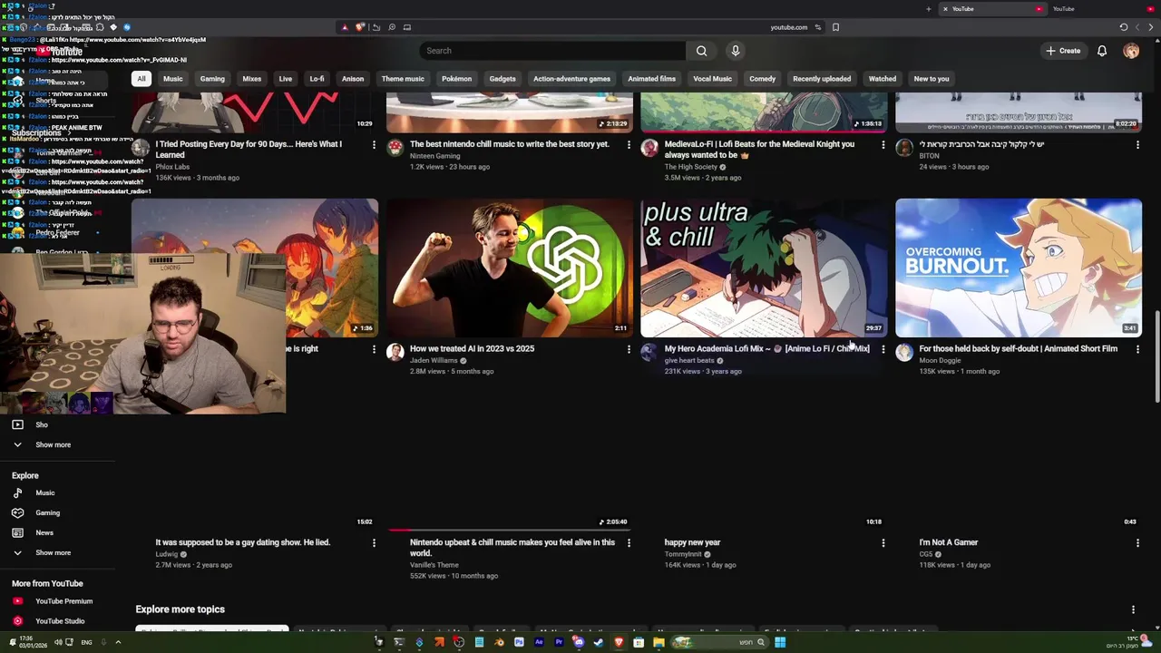Show hidden system tray icons
This screenshot has height=653, width=1161.
coord(117,642)
